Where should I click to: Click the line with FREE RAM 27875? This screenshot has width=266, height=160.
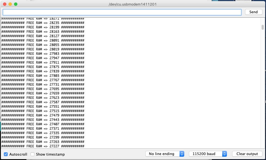[x=43, y=67]
